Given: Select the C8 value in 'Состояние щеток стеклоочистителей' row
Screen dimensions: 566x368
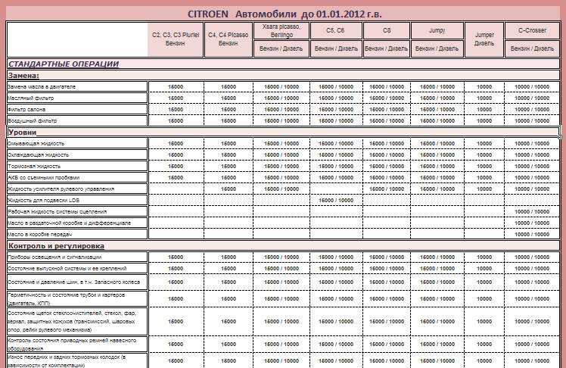Looking at the screenshot, I should 387,321.
